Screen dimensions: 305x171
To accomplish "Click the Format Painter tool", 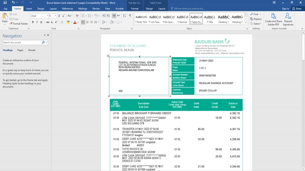I will [19, 24].
